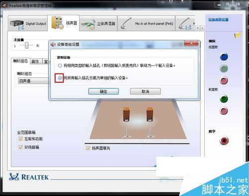
Task: Select the green front panel jack
Action: [x=224, y=99]
